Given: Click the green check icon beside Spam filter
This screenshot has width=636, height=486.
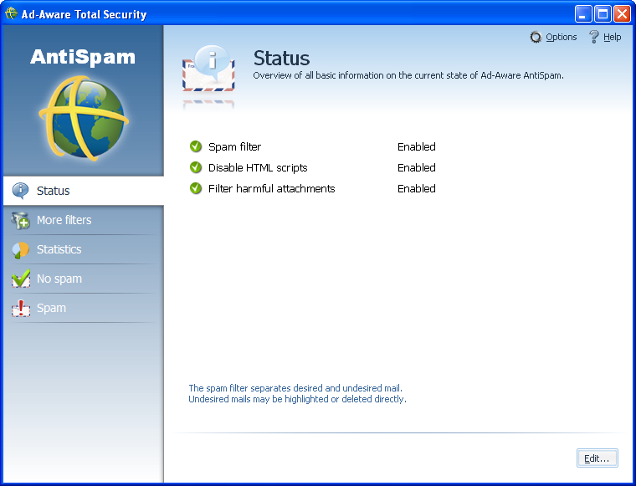Looking at the screenshot, I should 196,146.
